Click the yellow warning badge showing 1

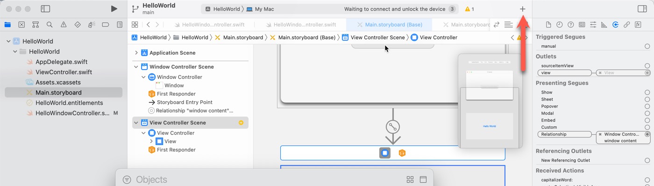tap(469, 9)
